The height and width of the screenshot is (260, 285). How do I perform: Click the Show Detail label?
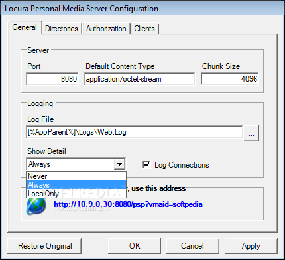46,151
